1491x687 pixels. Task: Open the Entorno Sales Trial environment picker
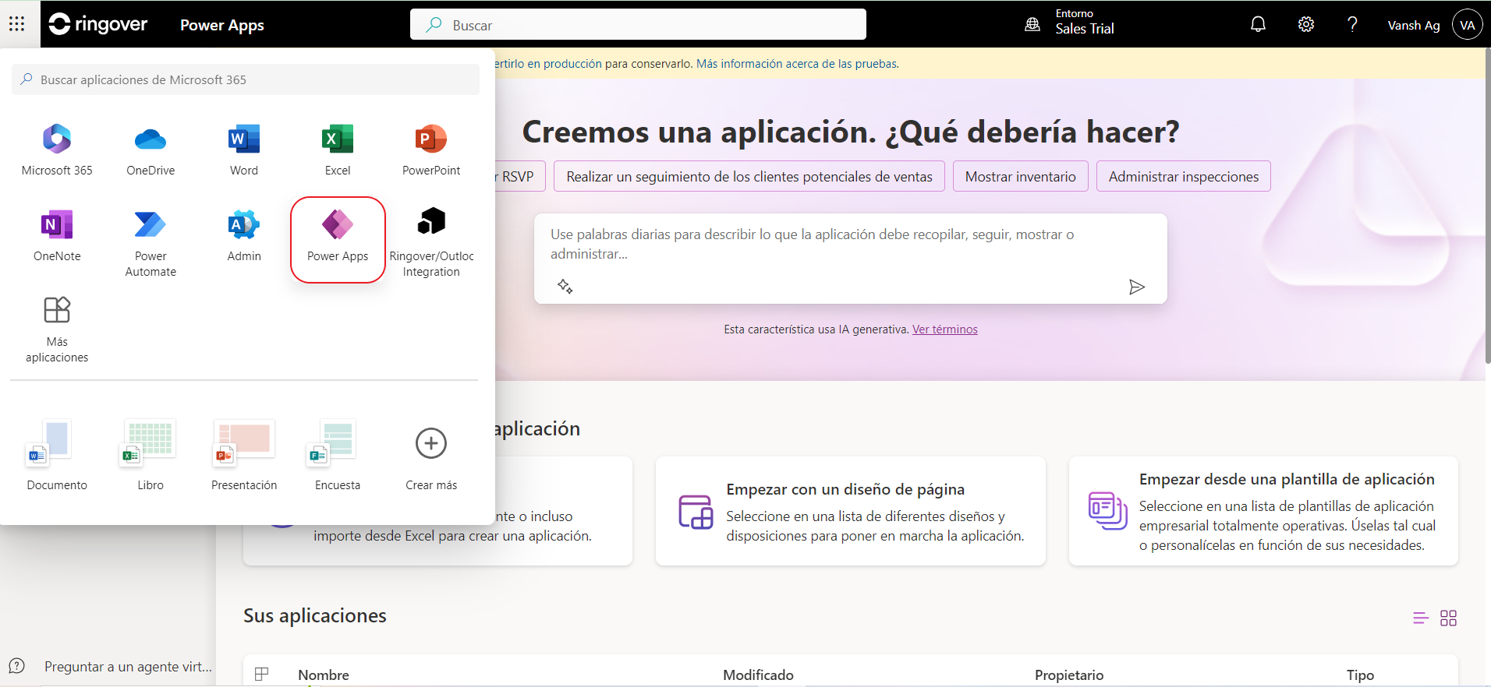click(x=1069, y=23)
